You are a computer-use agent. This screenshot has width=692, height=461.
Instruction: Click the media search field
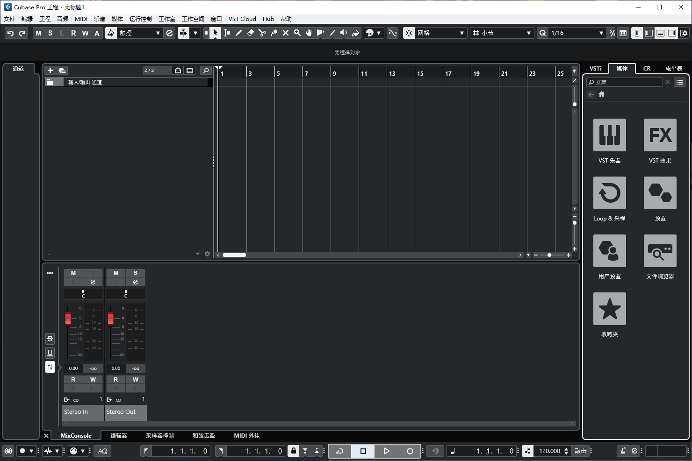tap(625, 82)
